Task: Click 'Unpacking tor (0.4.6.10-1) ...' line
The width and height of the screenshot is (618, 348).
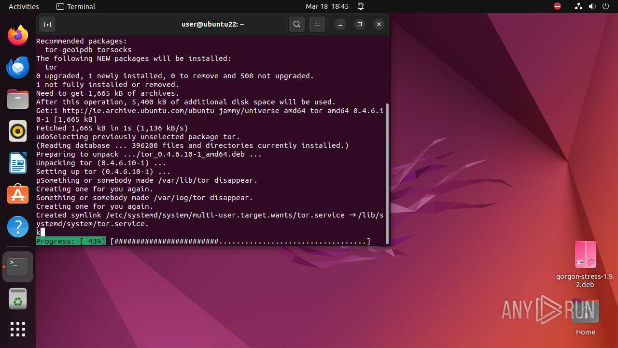Action: pos(101,163)
